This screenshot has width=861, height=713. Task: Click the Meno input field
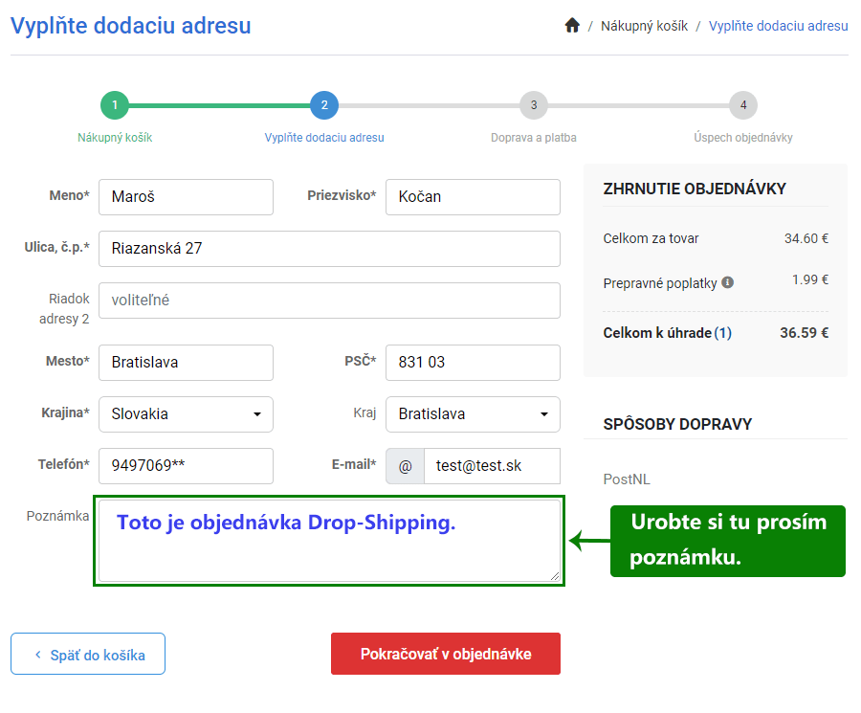tap(186, 197)
